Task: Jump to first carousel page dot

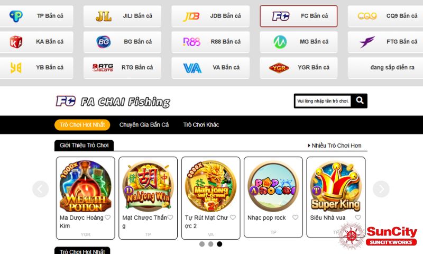Action: (x=202, y=244)
